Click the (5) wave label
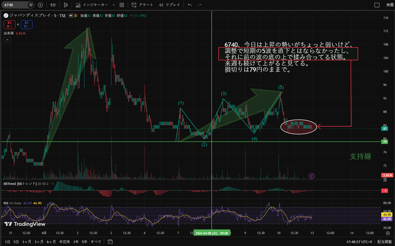This screenshot has height=246, width=395. pyautogui.click(x=281, y=87)
